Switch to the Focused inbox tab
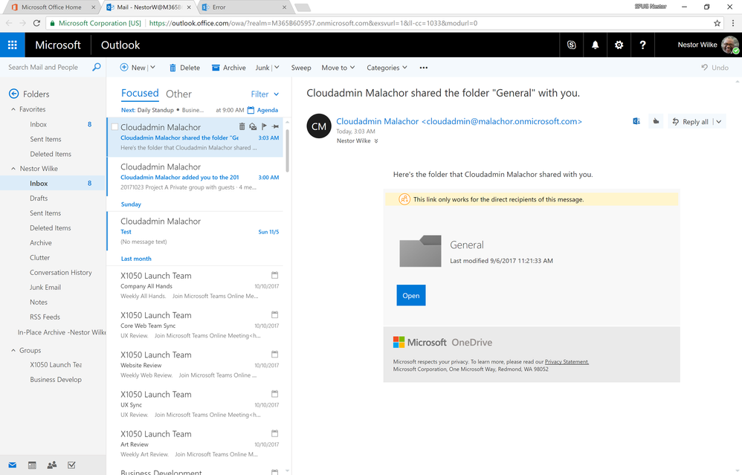742x475 pixels. pos(140,93)
